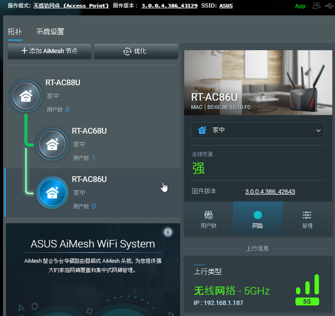Open node firmware link 3.0.0.4.386_42643
This screenshot has width=335, height=316.
(x=270, y=191)
